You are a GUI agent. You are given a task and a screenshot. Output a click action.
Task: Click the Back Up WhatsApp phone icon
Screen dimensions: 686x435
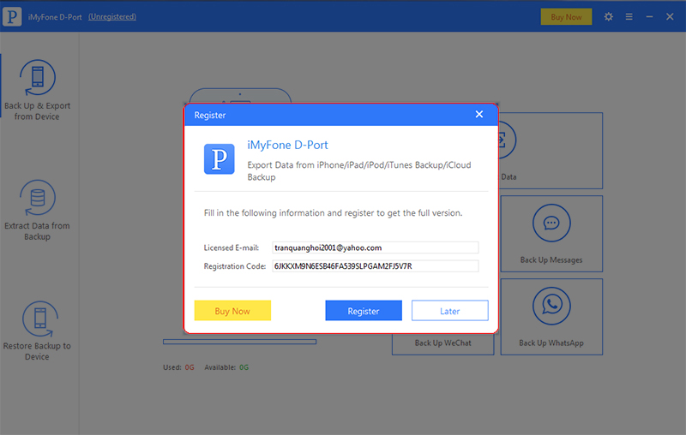[551, 306]
